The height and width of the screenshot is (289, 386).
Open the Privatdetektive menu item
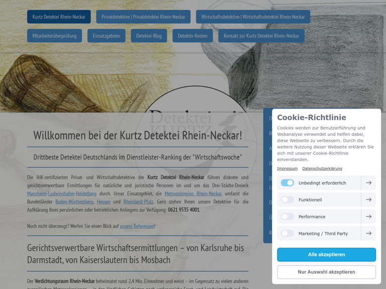pos(143,17)
